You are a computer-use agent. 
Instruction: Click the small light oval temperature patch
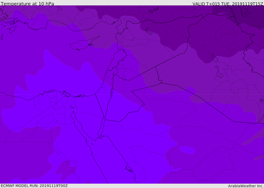tap(187, 150)
